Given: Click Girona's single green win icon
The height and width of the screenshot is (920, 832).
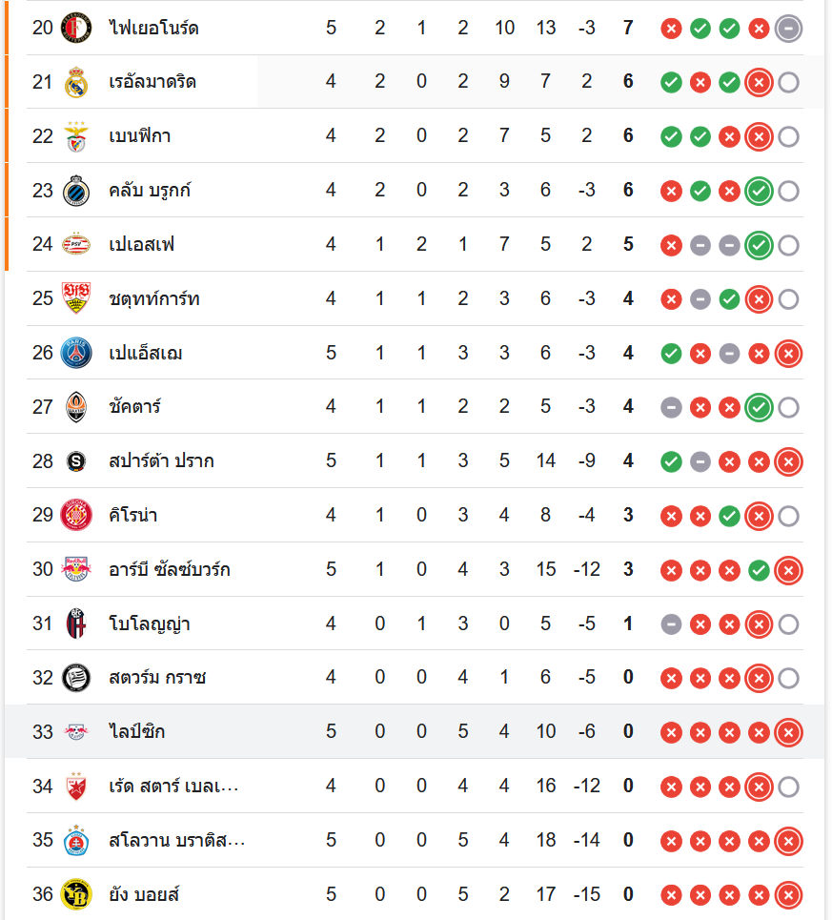Looking at the screenshot, I should click(x=729, y=517).
